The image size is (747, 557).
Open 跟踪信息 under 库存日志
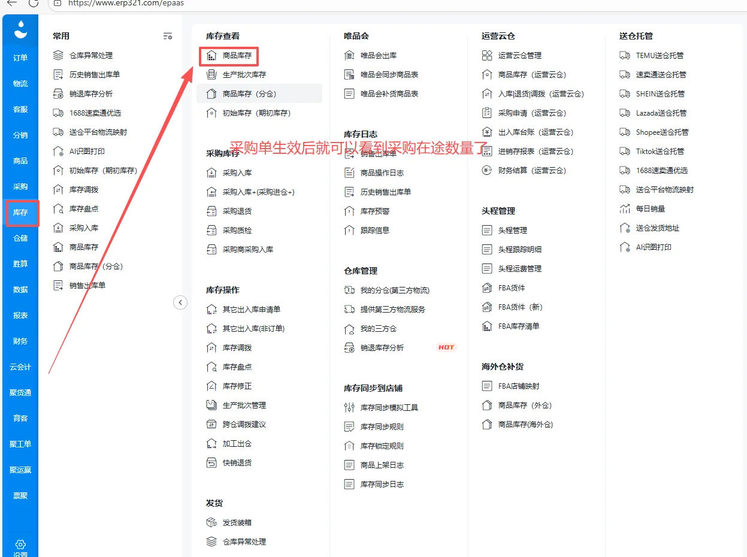point(375,231)
